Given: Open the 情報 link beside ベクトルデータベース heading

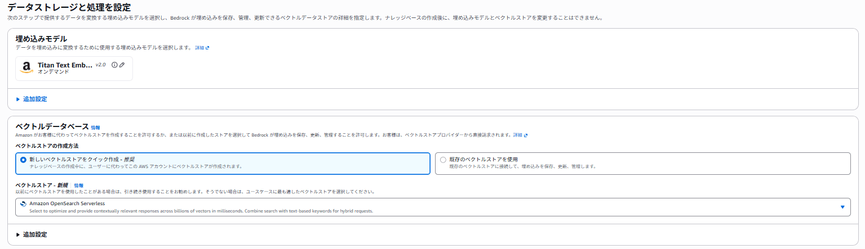Looking at the screenshot, I should pyautogui.click(x=96, y=128).
